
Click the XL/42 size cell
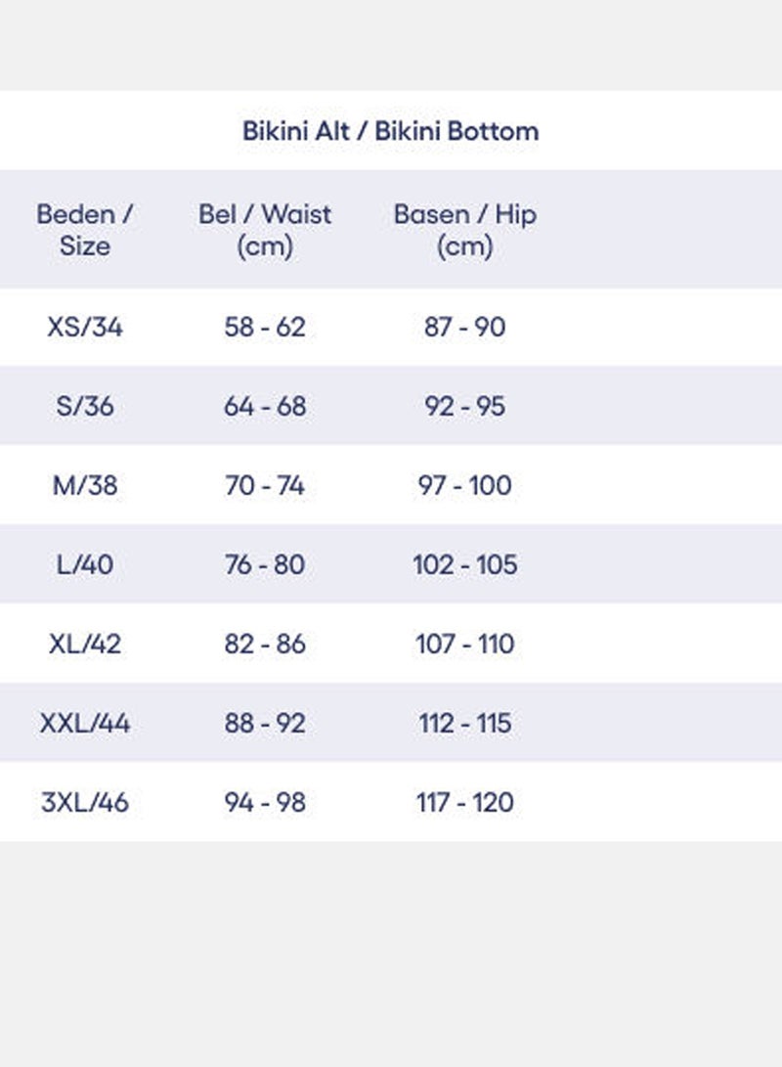[85, 645]
